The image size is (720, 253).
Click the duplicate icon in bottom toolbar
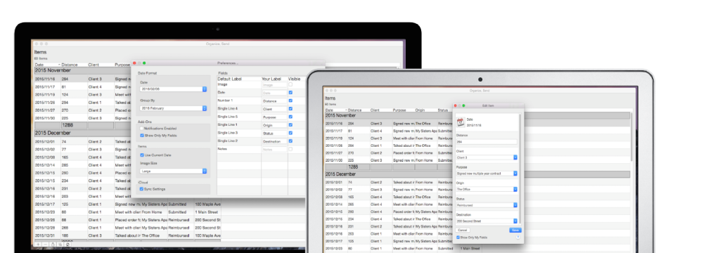pyautogui.click(x=60, y=245)
